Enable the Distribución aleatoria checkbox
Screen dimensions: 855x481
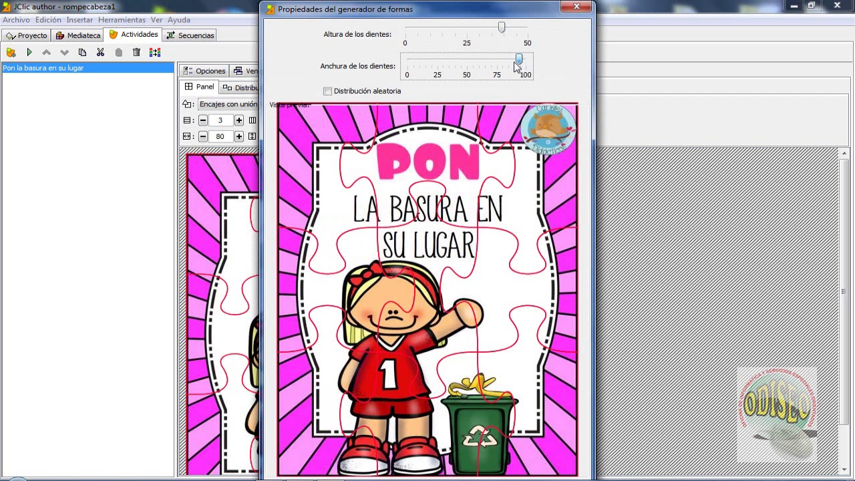[x=327, y=91]
